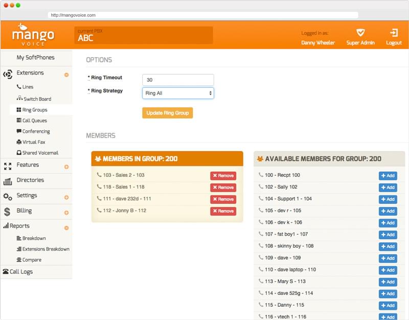The height and width of the screenshot is (320, 409).
Task: Click the Super Admin shield icon
Action: (x=360, y=32)
